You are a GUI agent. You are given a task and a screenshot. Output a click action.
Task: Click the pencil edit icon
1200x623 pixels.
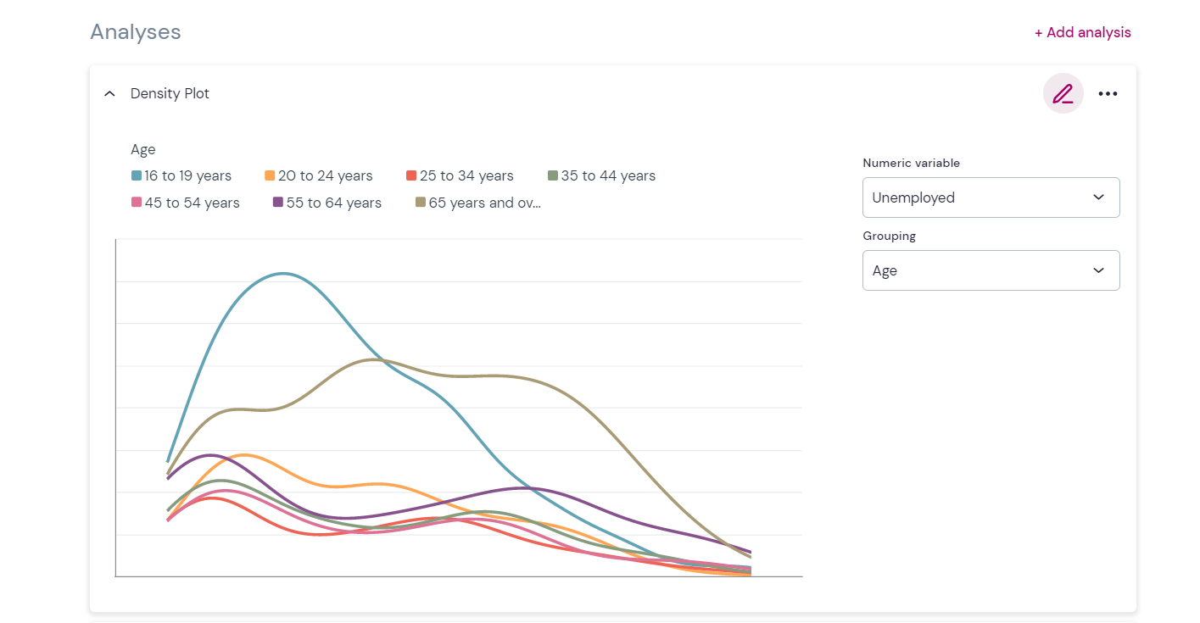click(x=1063, y=94)
